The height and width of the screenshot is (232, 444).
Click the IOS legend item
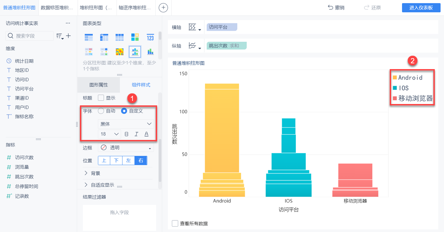[x=401, y=88]
